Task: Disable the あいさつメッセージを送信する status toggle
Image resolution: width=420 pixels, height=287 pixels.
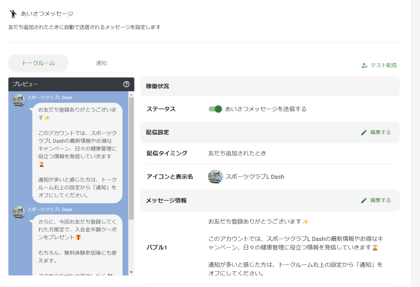Action: (215, 109)
